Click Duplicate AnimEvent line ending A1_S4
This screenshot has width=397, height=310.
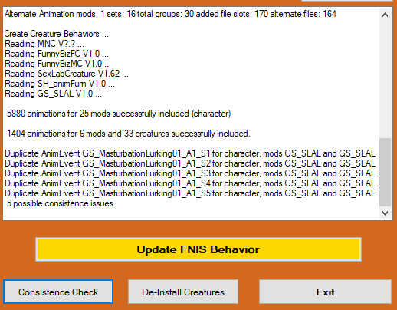tap(190, 183)
